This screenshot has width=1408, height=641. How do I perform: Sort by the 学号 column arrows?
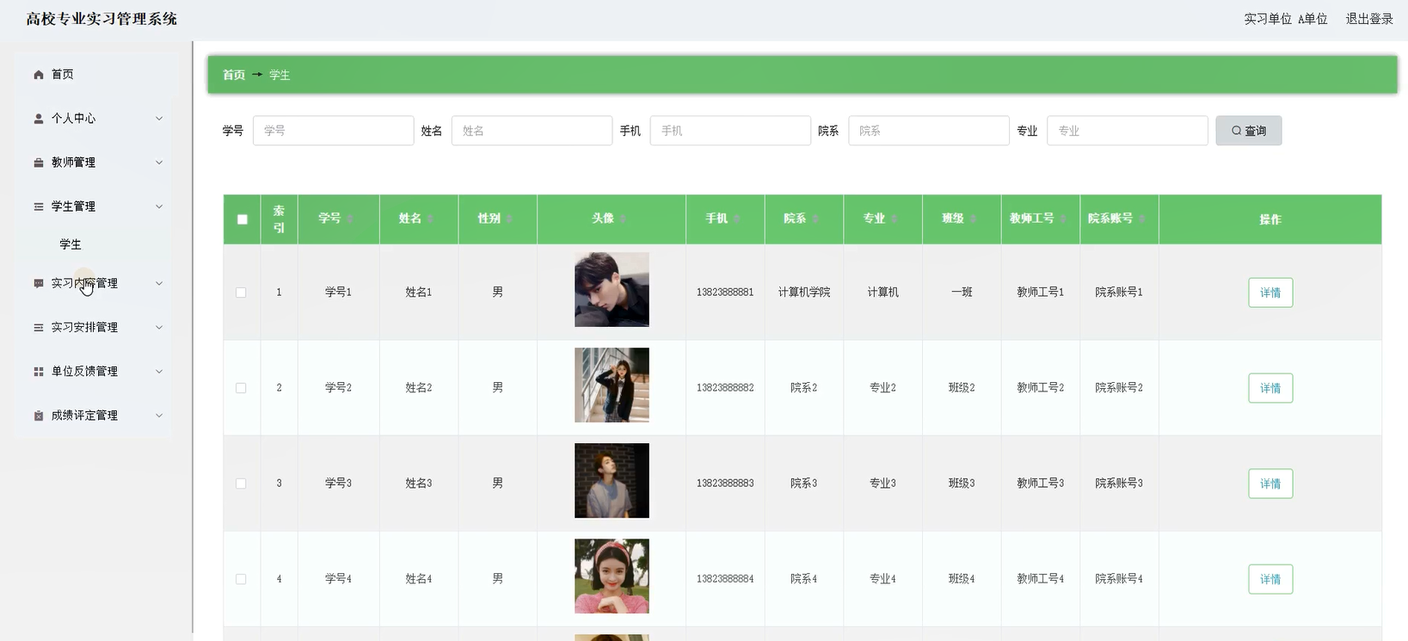[350, 219]
